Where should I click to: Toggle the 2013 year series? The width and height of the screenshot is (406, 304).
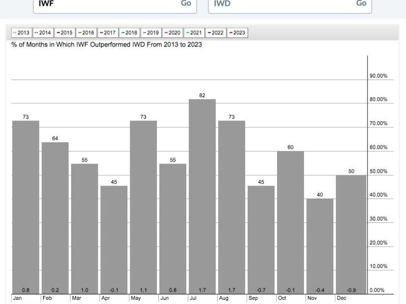(x=22, y=33)
